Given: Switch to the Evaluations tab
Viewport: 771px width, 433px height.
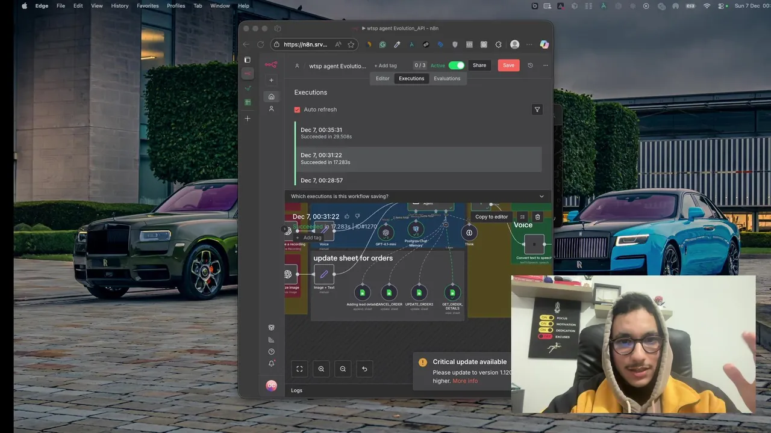Looking at the screenshot, I should coord(447,78).
